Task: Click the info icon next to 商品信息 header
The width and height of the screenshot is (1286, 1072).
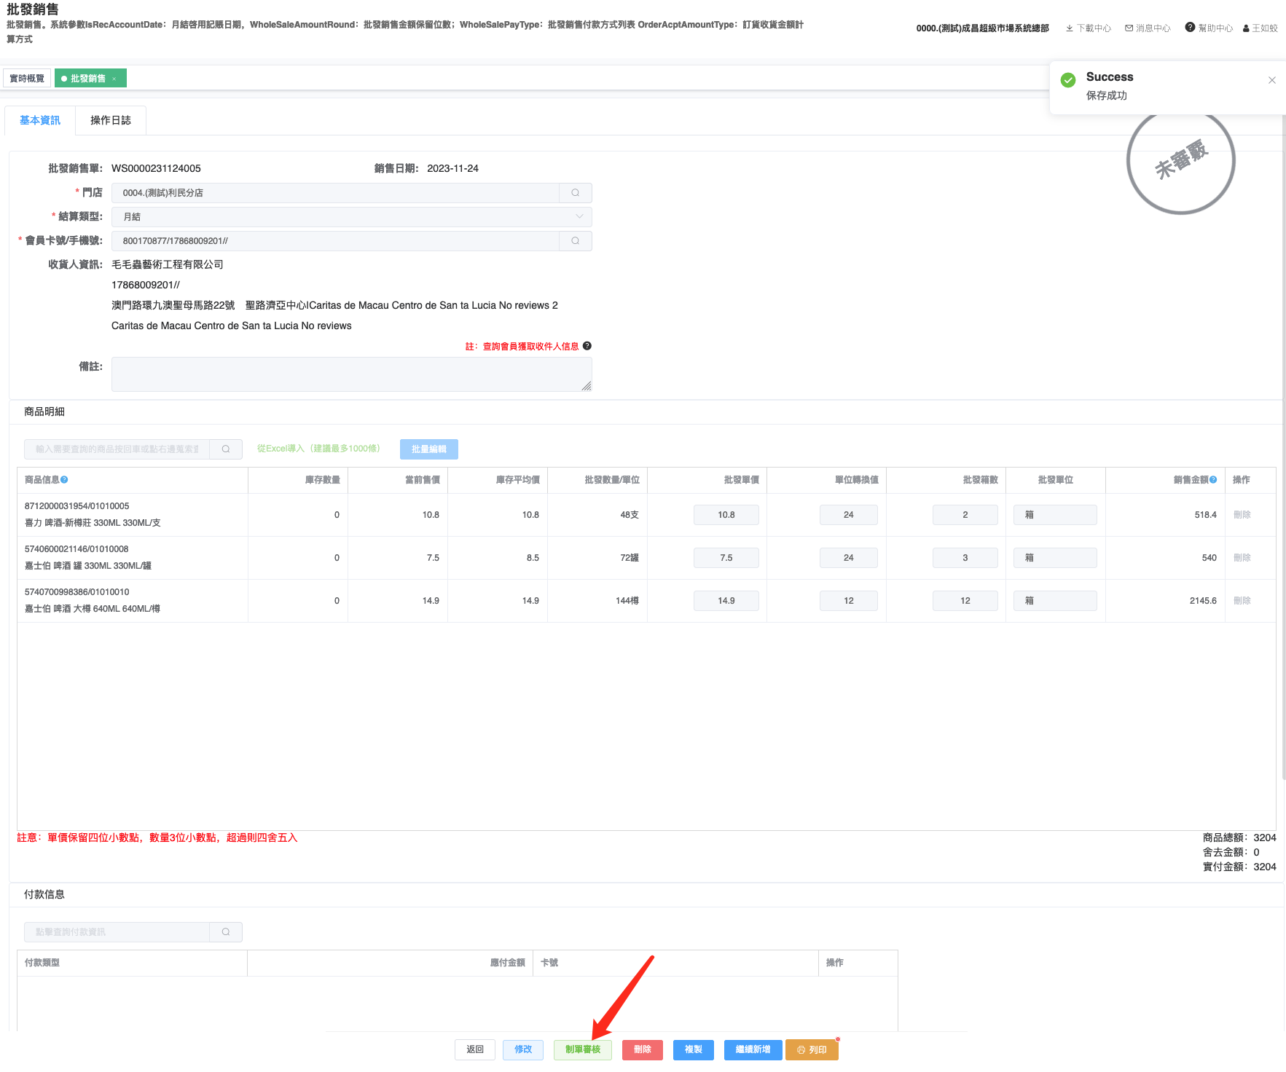Action: [x=65, y=480]
